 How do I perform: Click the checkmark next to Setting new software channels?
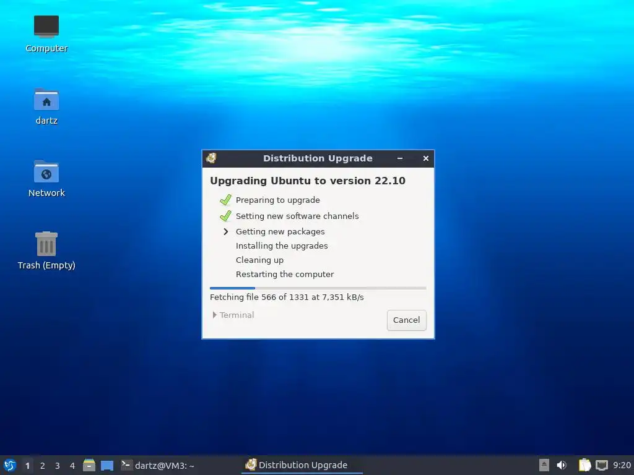[225, 216]
